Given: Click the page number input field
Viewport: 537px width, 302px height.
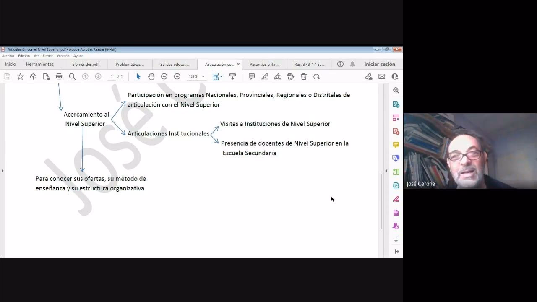Looking at the screenshot, I should point(112,76).
